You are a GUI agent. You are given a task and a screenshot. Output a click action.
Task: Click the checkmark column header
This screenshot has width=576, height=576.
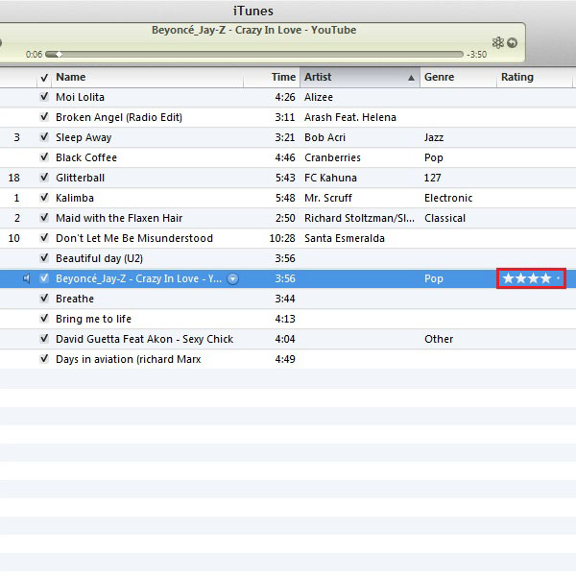click(44, 78)
